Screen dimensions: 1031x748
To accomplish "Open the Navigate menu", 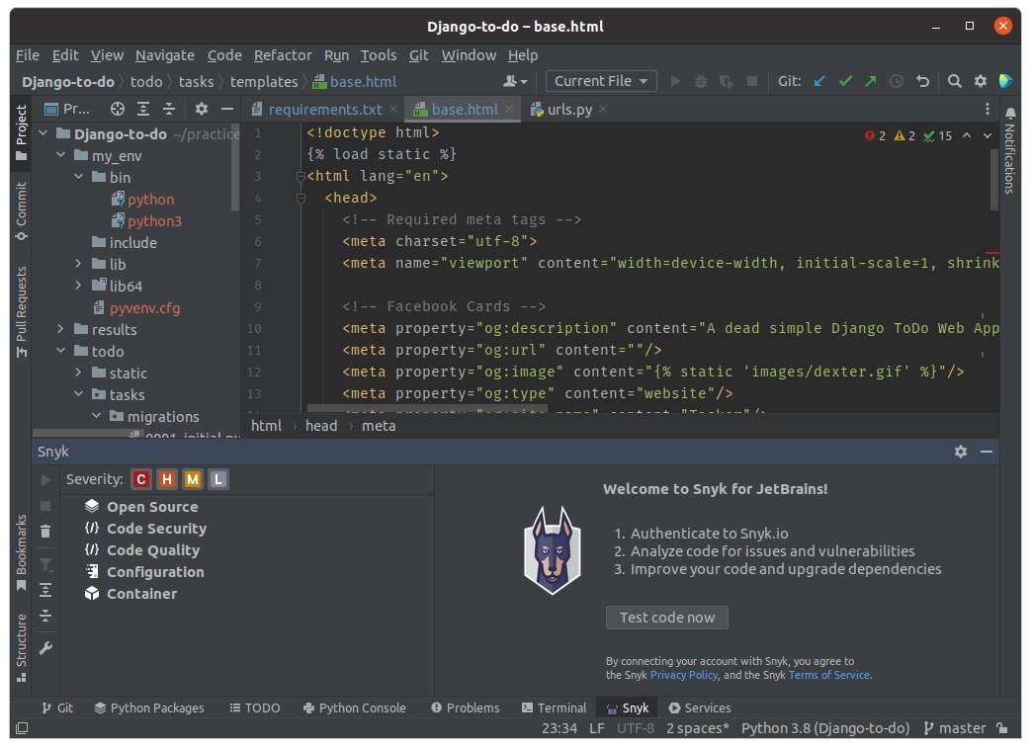I will point(165,55).
